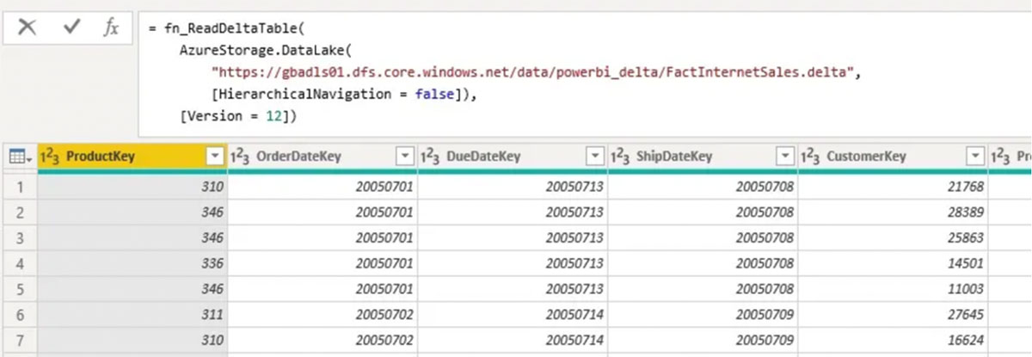Click the OrderDateKey data type icon
Screen dimensions: 1032x357
click(x=240, y=157)
